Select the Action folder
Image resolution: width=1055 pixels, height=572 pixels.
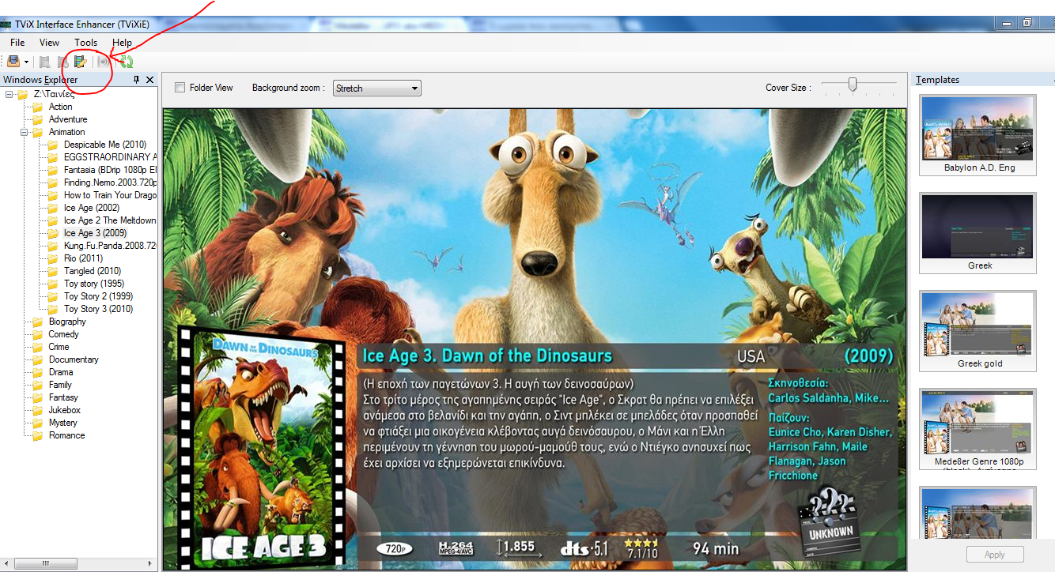[x=60, y=107]
